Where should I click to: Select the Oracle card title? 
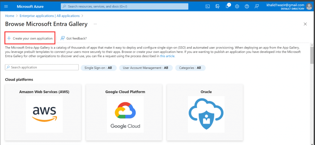click(x=206, y=92)
